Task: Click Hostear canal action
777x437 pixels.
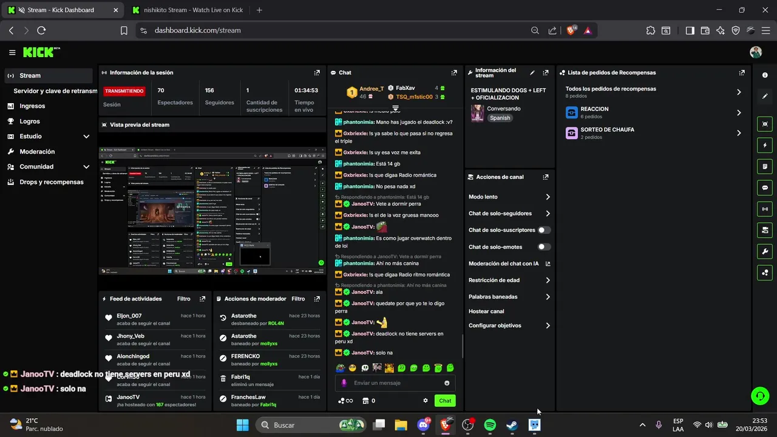Action: [486, 311]
